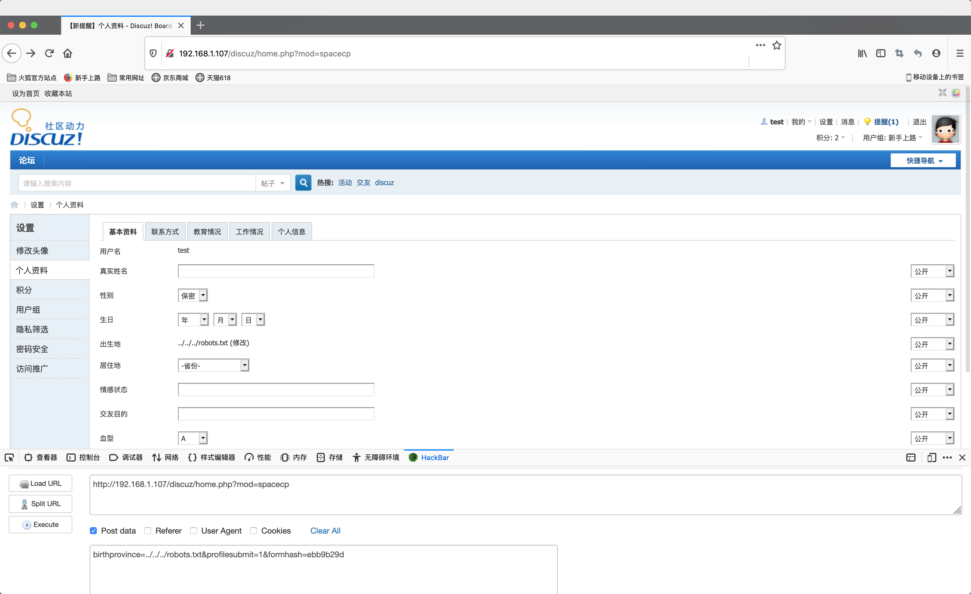Click the style switcher color icon

[x=956, y=93]
